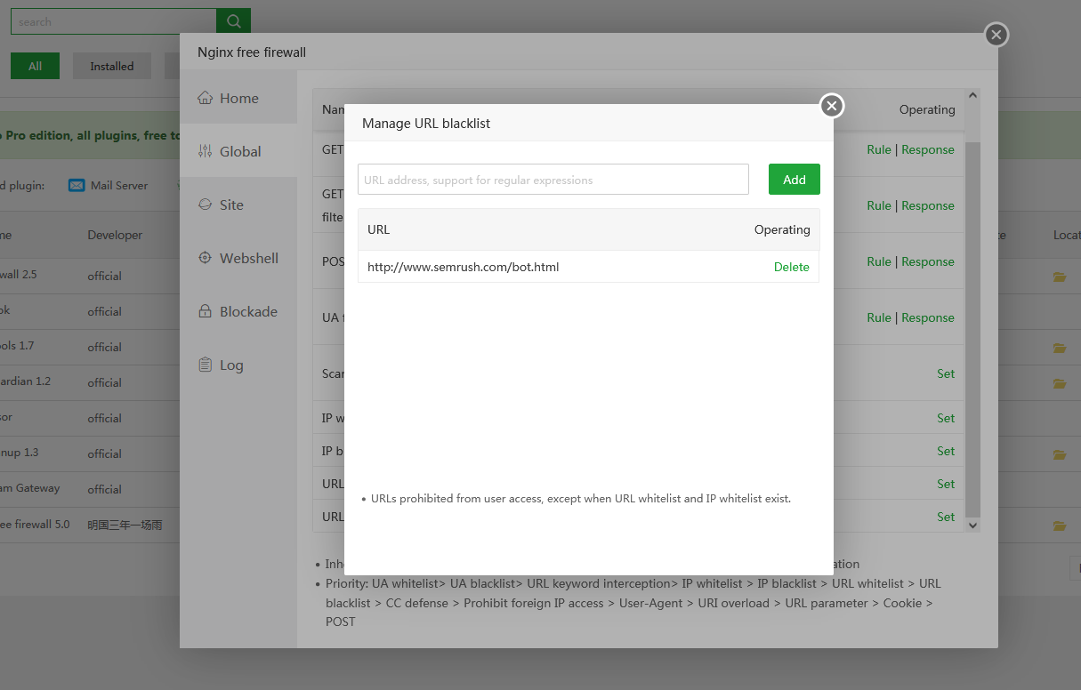Open the Webshell tab in firewall sidebar
The width and height of the screenshot is (1081, 690).
pos(238,258)
